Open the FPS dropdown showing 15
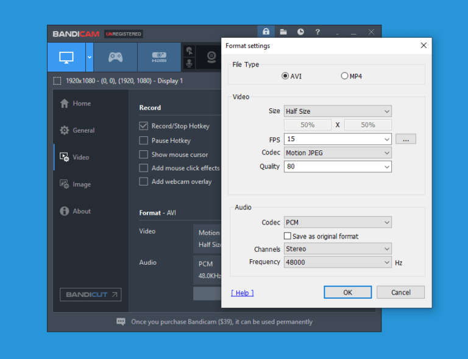The height and width of the screenshot is (359, 468). pyautogui.click(x=338, y=139)
